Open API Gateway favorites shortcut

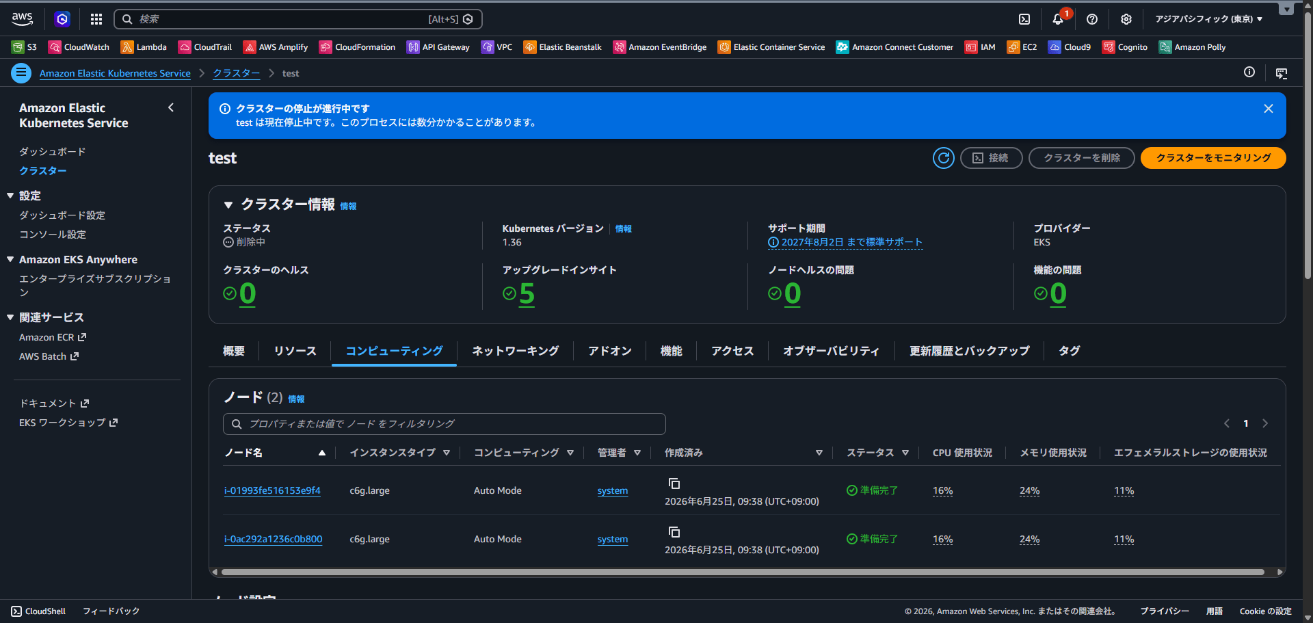[x=438, y=47]
